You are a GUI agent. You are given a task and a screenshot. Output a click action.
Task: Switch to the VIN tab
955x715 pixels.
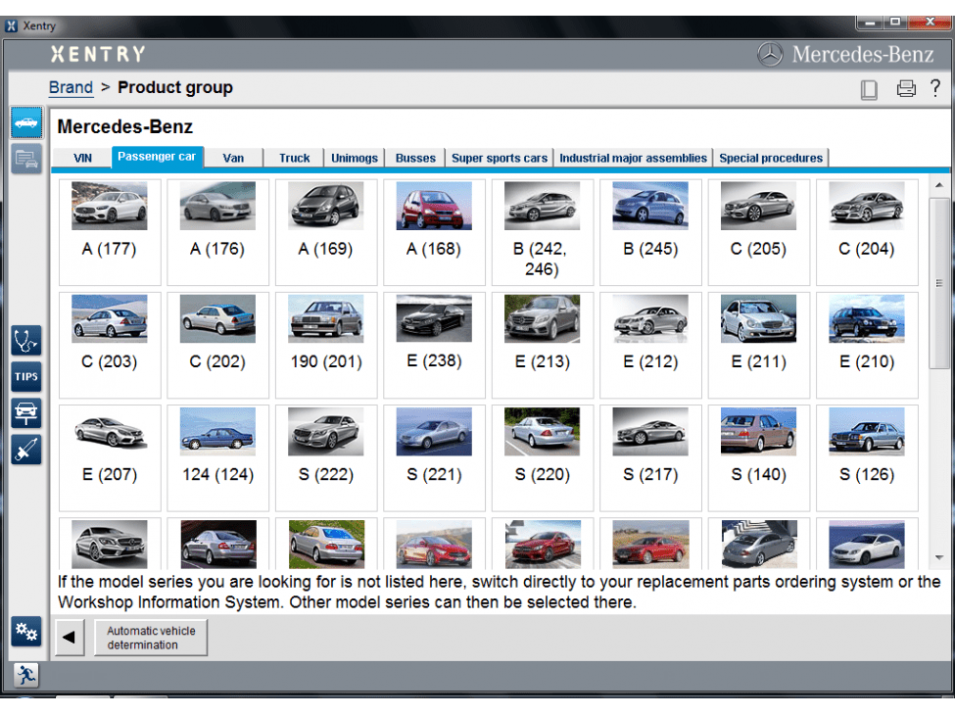[82, 157]
